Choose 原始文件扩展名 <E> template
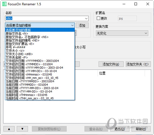 point(40,44)
